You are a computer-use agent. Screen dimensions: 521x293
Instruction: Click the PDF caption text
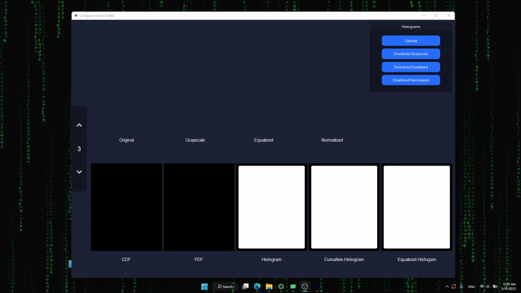coord(199,259)
